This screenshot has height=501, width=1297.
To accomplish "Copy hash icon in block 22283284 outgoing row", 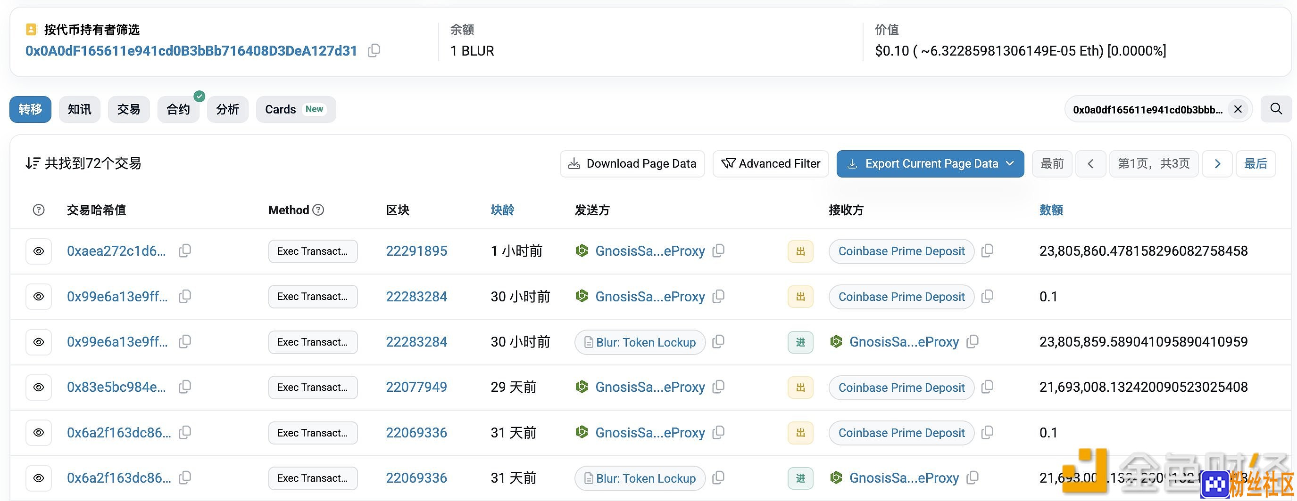I will 185,297.
